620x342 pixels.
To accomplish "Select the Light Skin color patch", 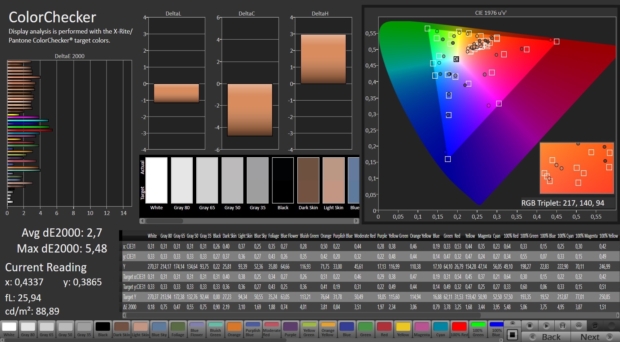I will pos(140,329).
